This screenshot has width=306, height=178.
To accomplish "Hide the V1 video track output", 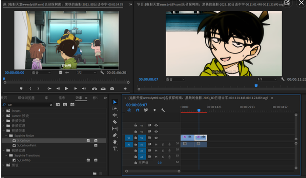I will [x=156, y=138].
